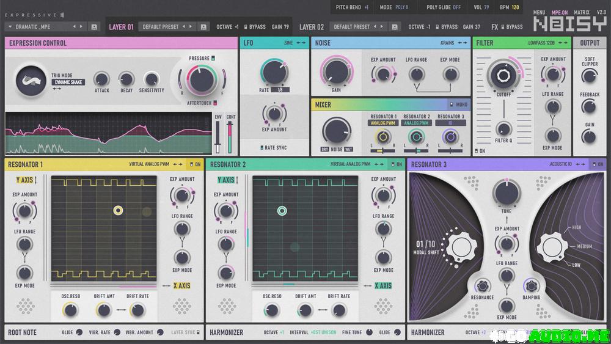Open the Menu in the top bar
Image resolution: width=611 pixels, height=344 pixels.
(539, 12)
